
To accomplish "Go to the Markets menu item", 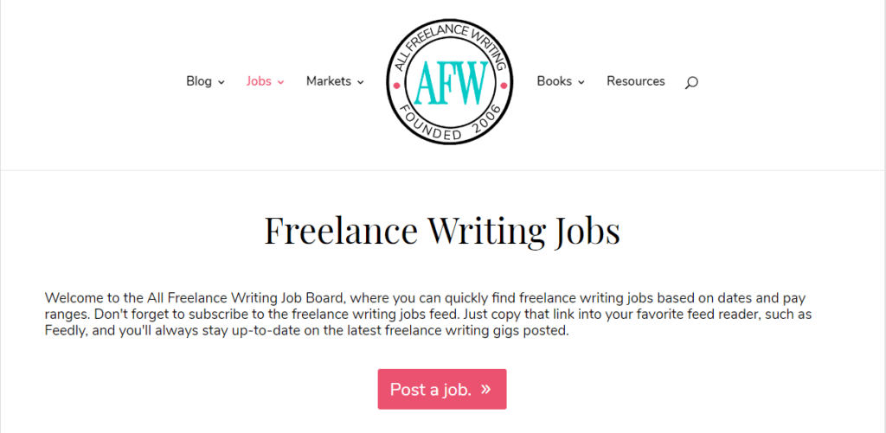I will (329, 81).
